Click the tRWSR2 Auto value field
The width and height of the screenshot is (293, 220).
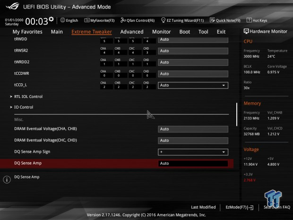pyautogui.click(x=193, y=51)
